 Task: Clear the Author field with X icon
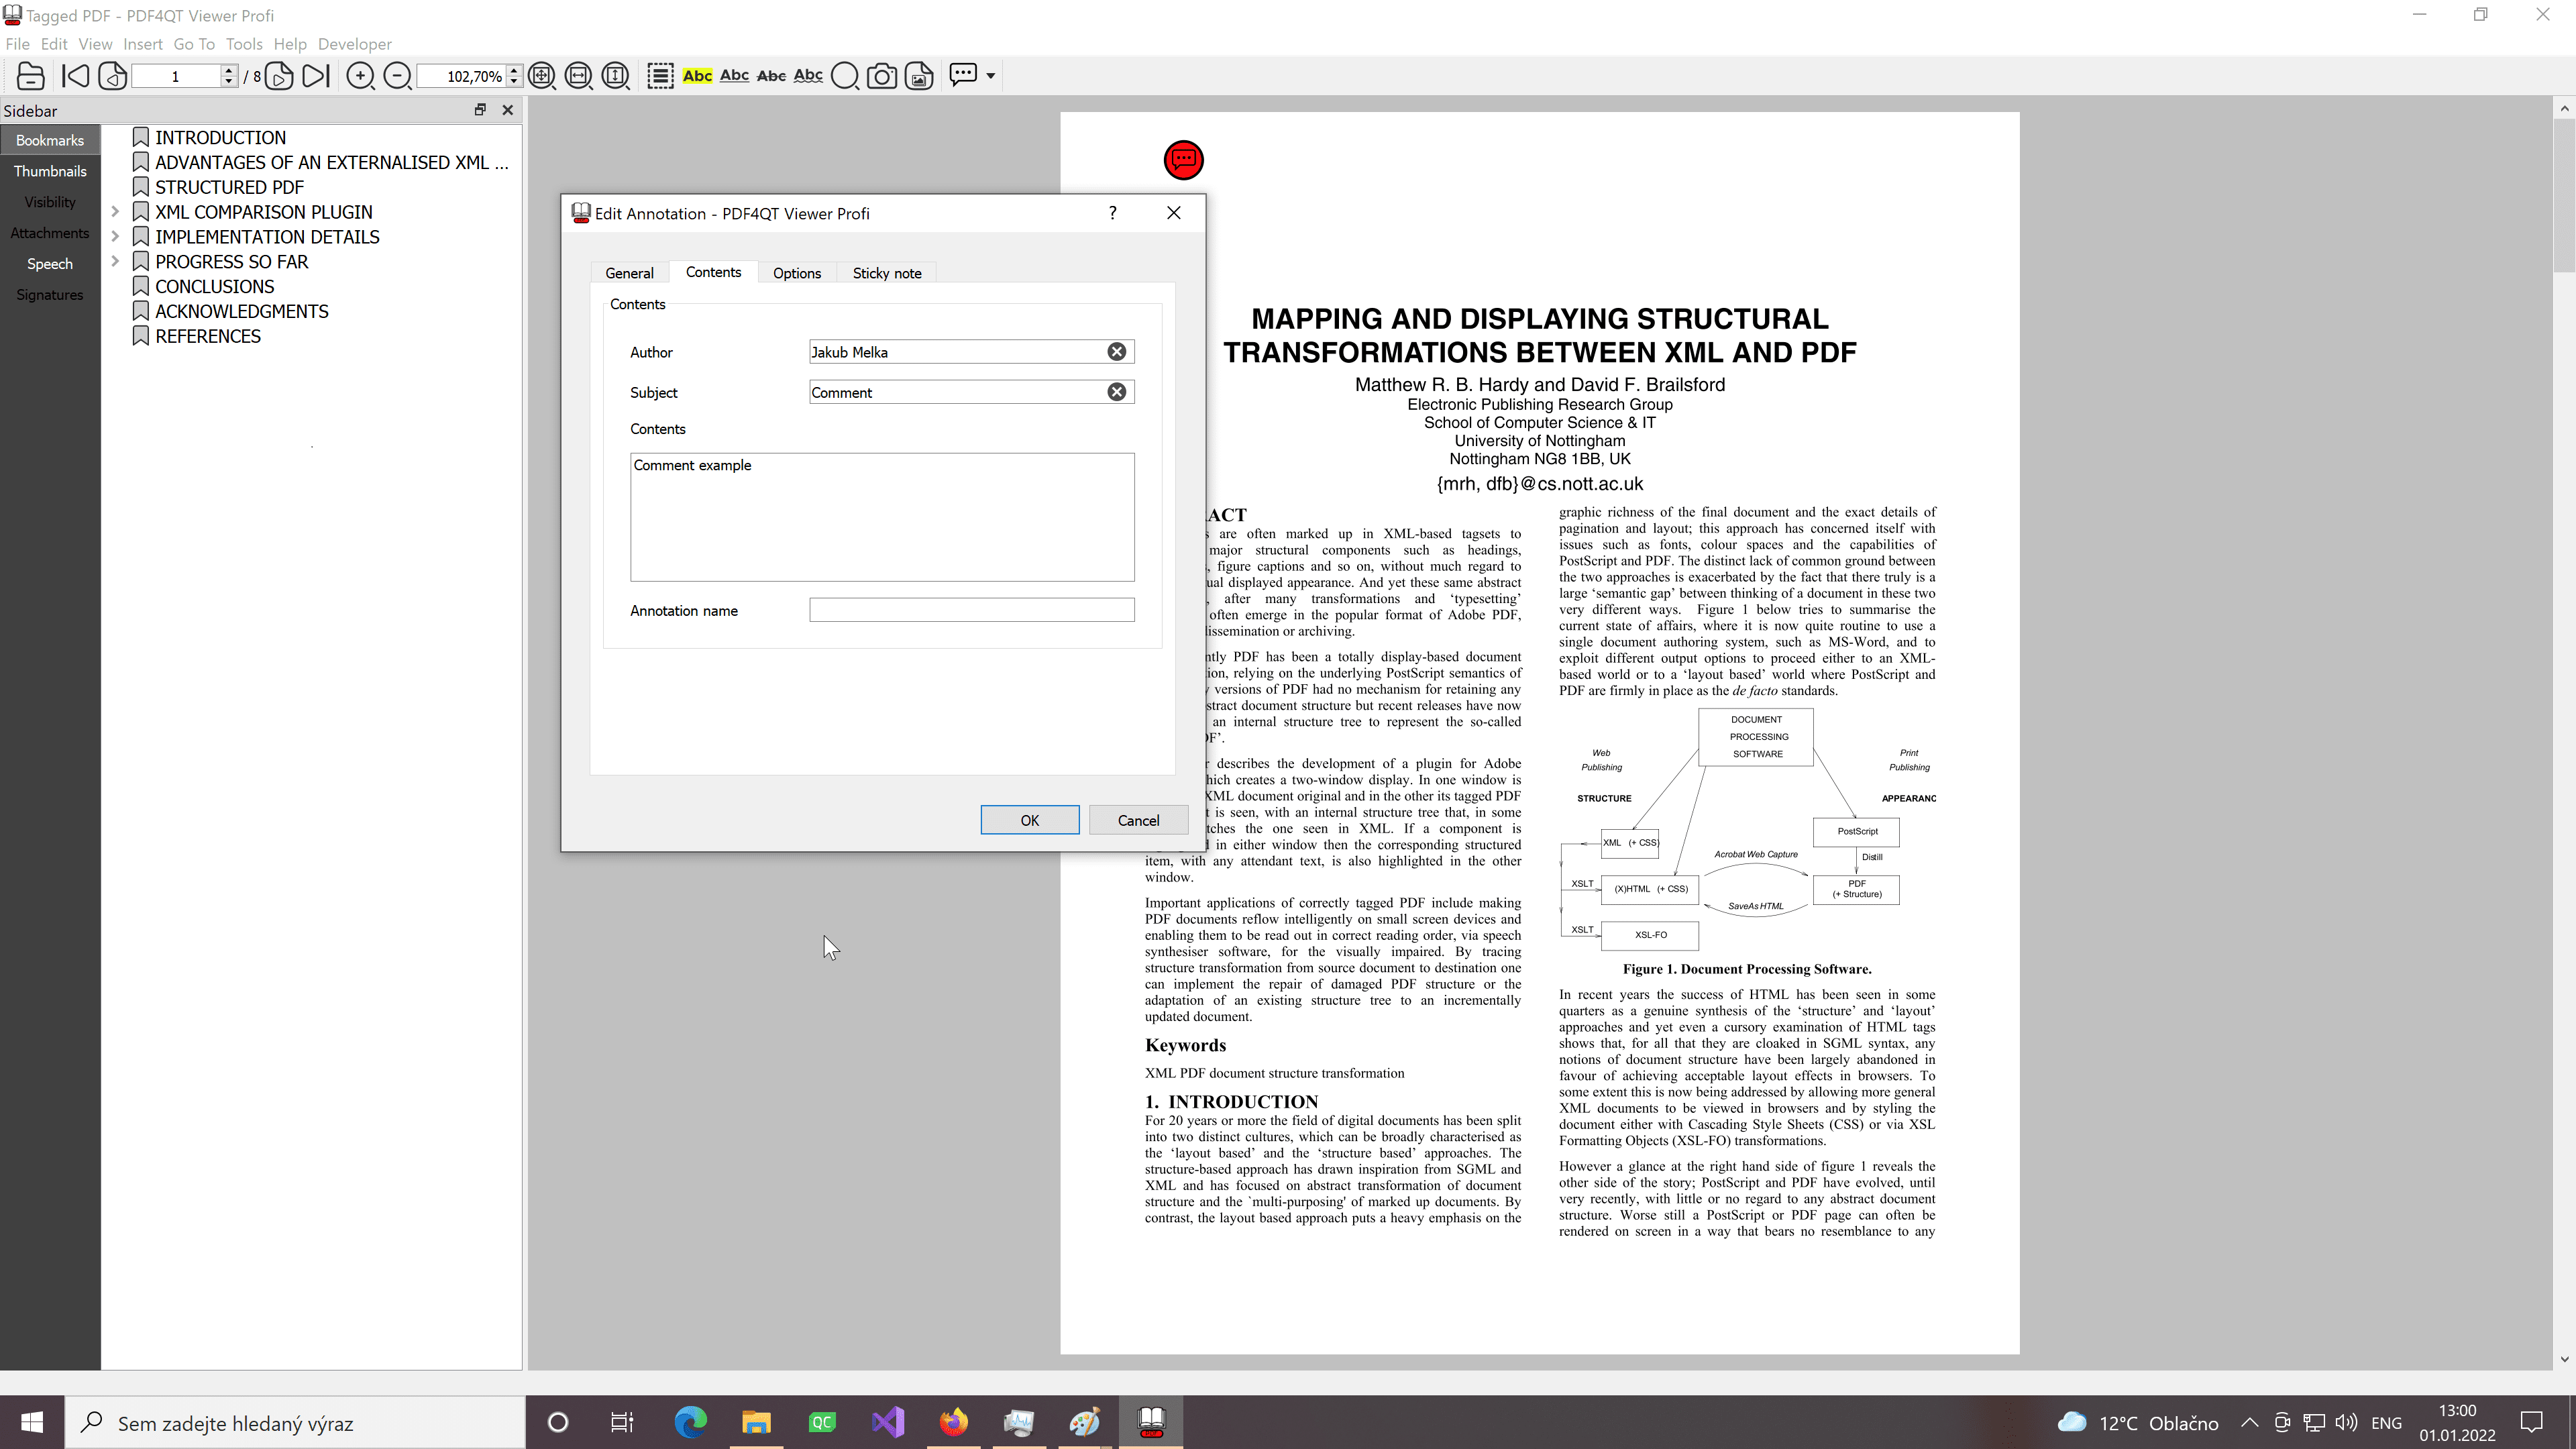point(1116,352)
